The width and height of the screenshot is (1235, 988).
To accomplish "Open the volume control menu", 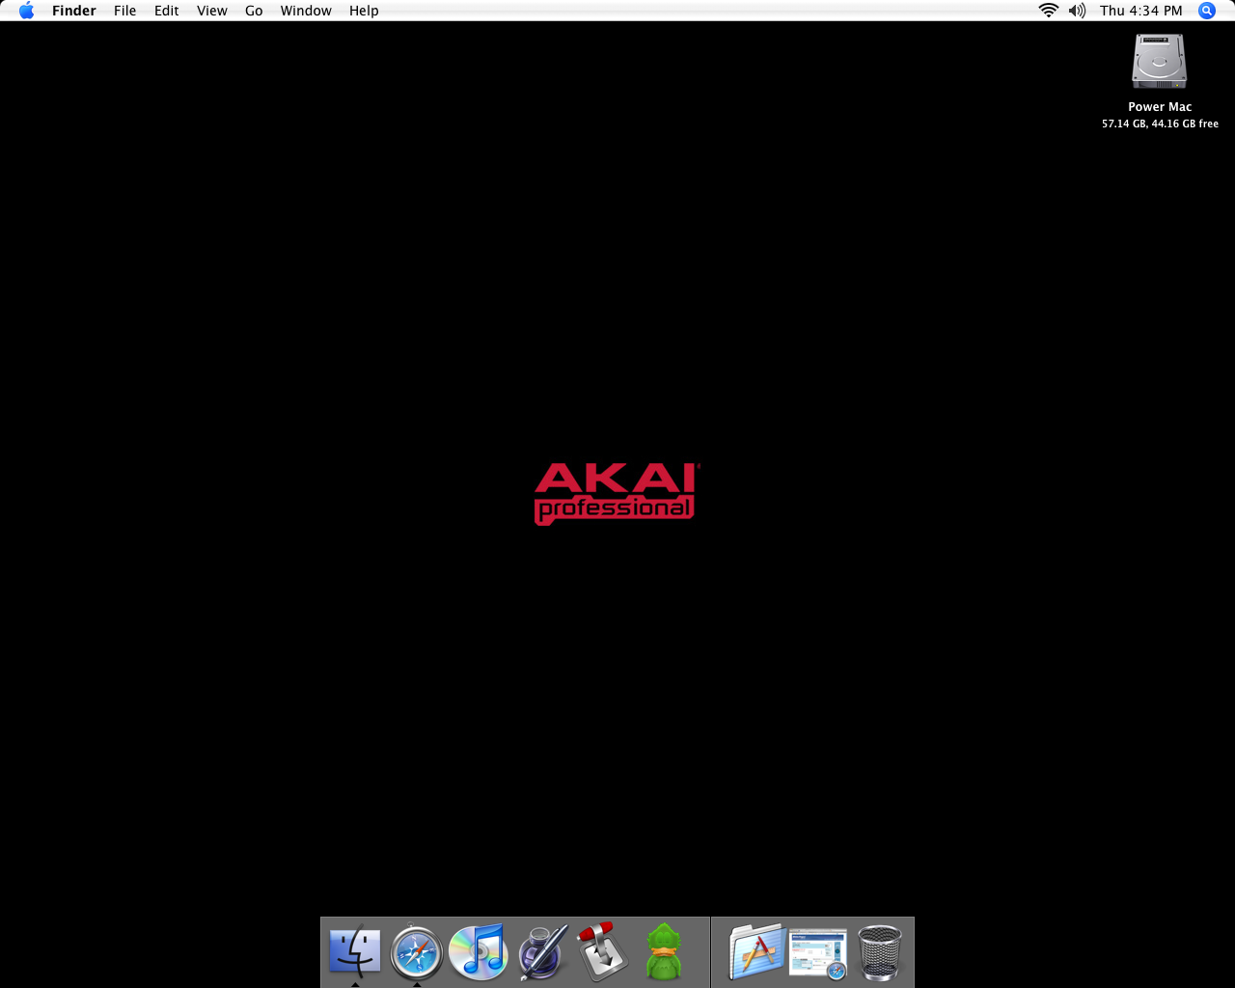I will (1078, 11).
